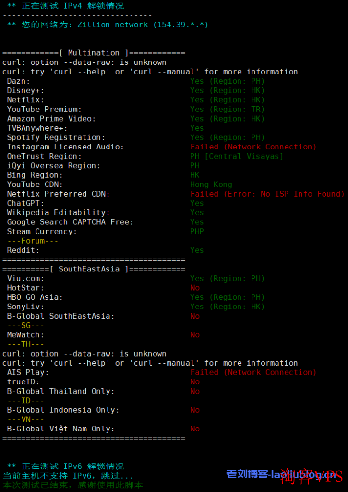Image resolution: width=348 pixels, height=492 pixels.
Task: Click the ---Forum--- divider label
Action: pos(33,241)
